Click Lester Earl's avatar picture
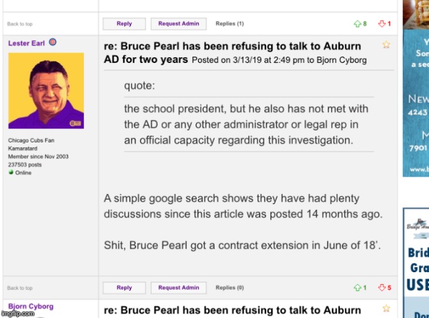 pyautogui.click(x=46, y=91)
